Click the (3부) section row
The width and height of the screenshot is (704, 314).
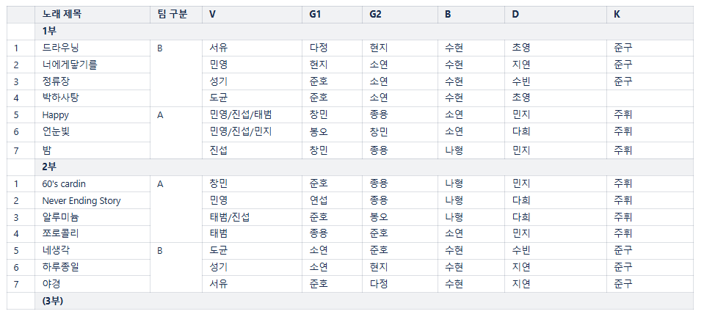click(x=52, y=301)
